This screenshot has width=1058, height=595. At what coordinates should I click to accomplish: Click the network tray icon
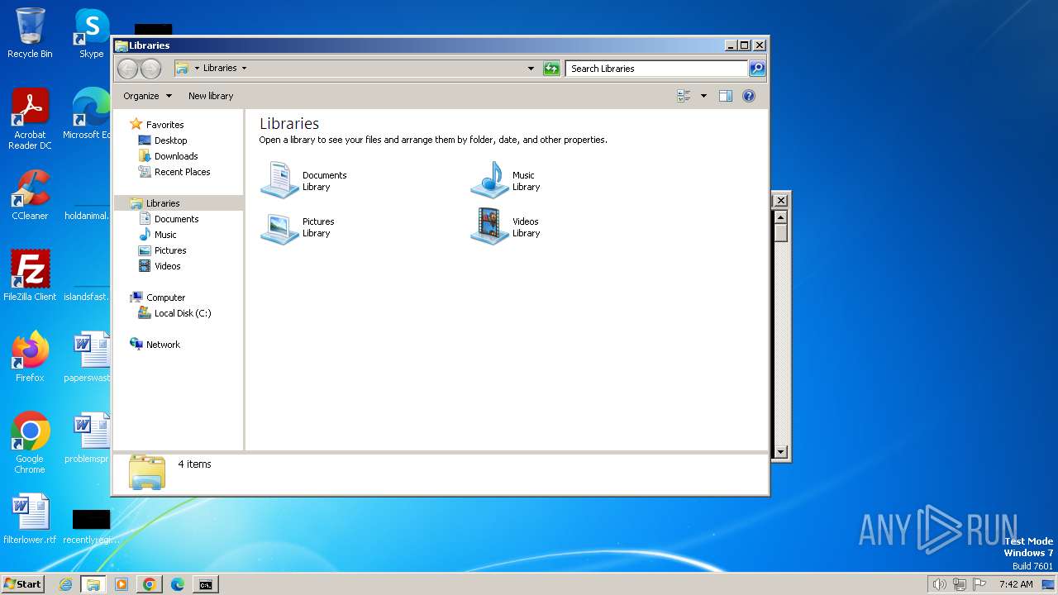(960, 584)
